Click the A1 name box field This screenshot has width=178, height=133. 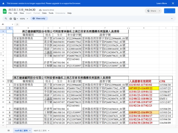6,24
